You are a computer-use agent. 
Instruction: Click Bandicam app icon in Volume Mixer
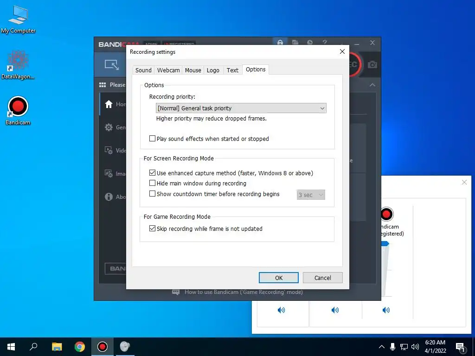coord(386,214)
